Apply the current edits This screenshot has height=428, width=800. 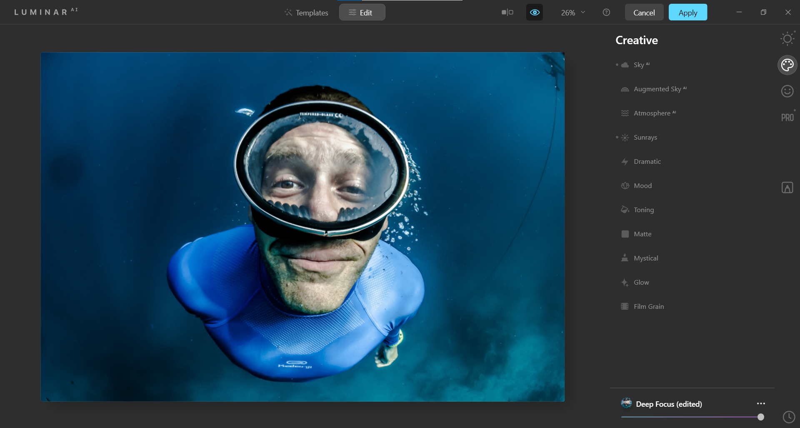[687, 12]
